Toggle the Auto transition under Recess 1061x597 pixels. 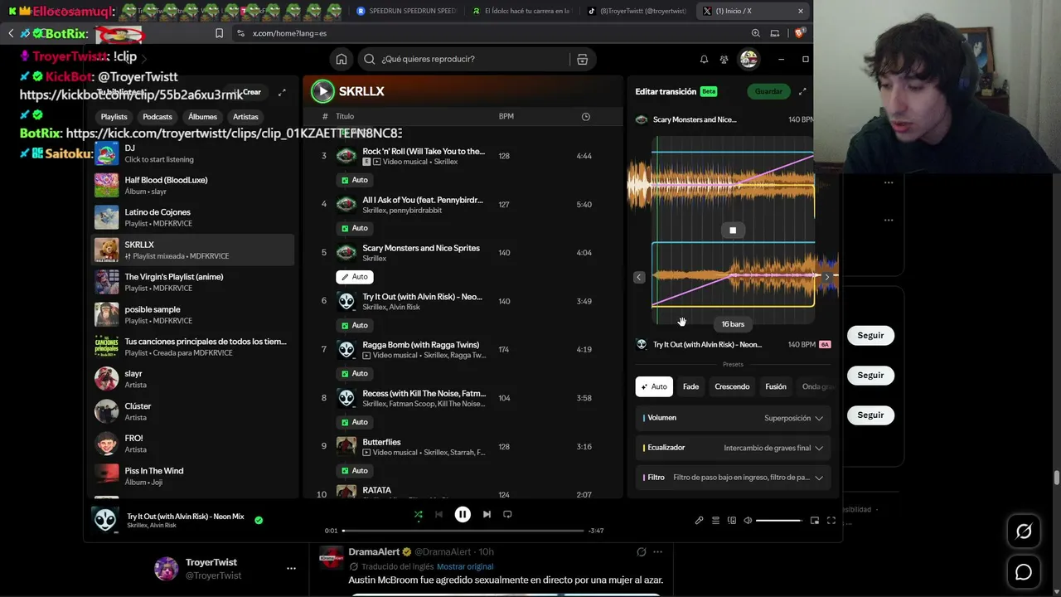coord(355,422)
